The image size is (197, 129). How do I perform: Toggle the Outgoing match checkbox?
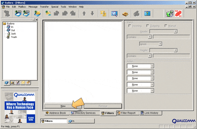coord(148,26)
